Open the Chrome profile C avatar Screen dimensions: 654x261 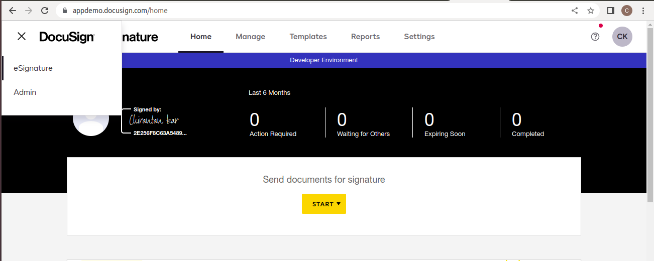tap(627, 11)
